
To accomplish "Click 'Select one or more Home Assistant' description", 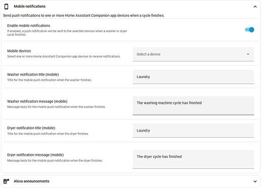I will click(x=64, y=56).
